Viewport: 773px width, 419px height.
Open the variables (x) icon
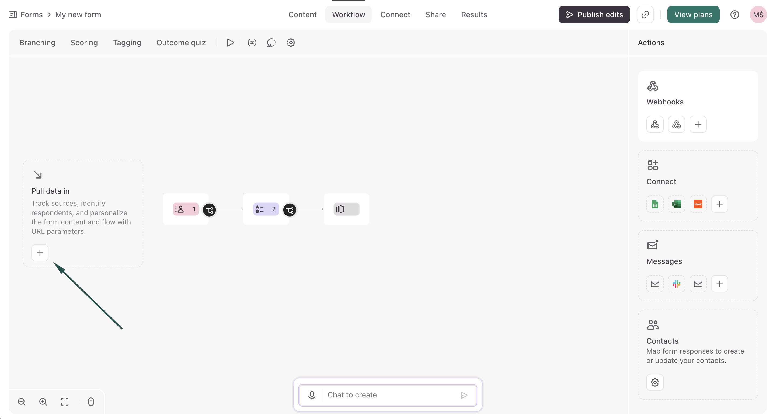point(252,43)
